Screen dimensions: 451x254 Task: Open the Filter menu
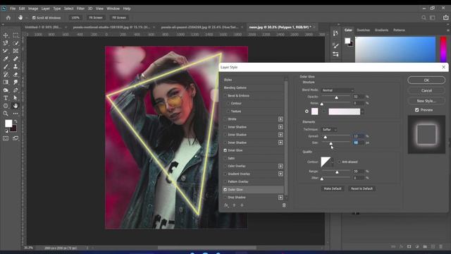click(x=80, y=8)
